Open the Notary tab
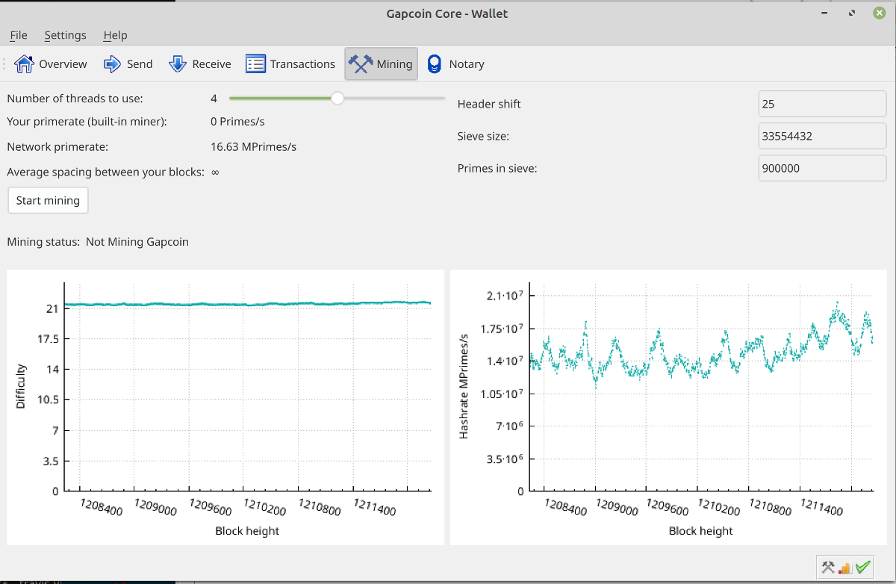The width and height of the screenshot is (896, 584). point(455,64)
